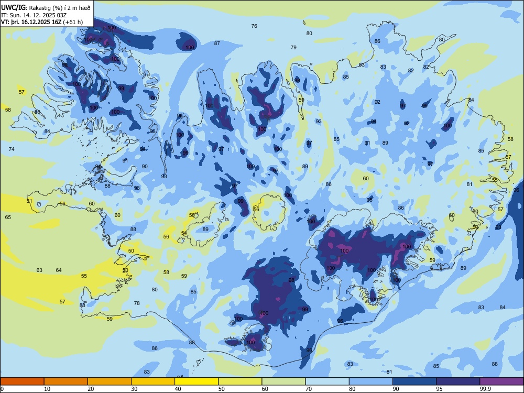This screenshot has width=524, height=393.
Task: Click the map humidity value '63'
Action: (x=39, y=270)
